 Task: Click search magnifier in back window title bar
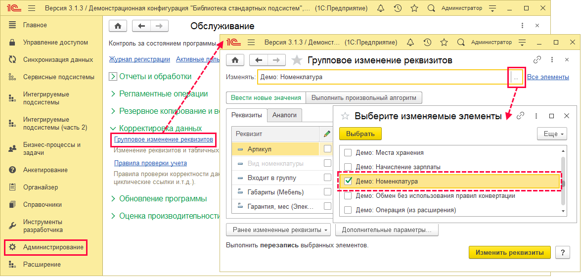pos(431,8)
